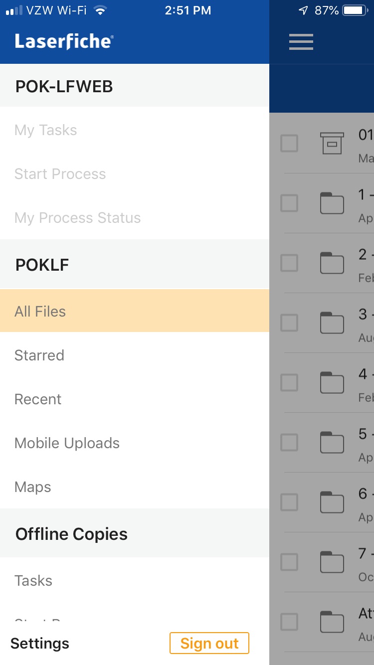The width and height of the screenshot is (374, 665).
Task: Open folder icon for entry 2
Action: point(332,263)
